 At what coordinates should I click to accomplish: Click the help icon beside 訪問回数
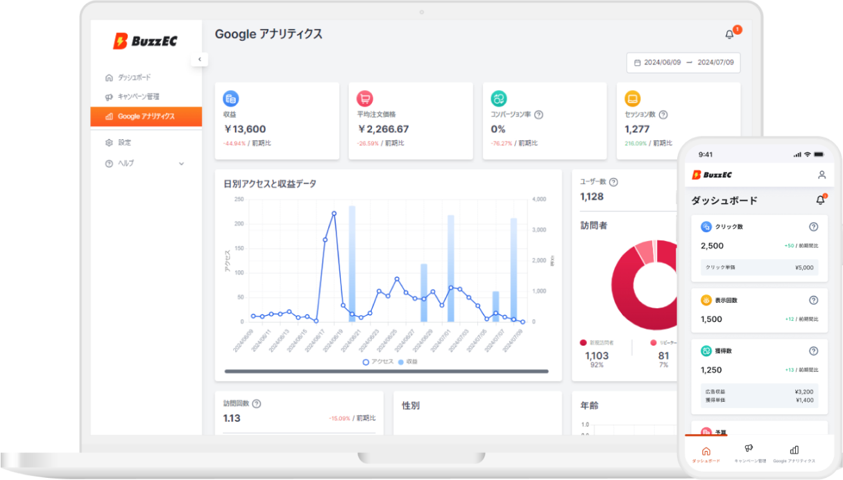(x=257, y=404)
